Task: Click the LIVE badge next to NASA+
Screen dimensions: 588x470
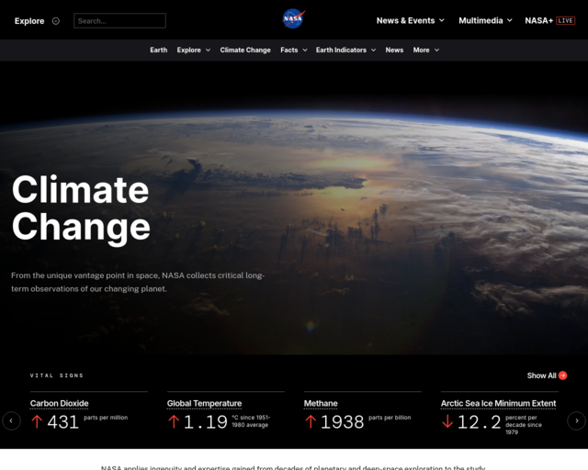Action: [x=566, y=20]
